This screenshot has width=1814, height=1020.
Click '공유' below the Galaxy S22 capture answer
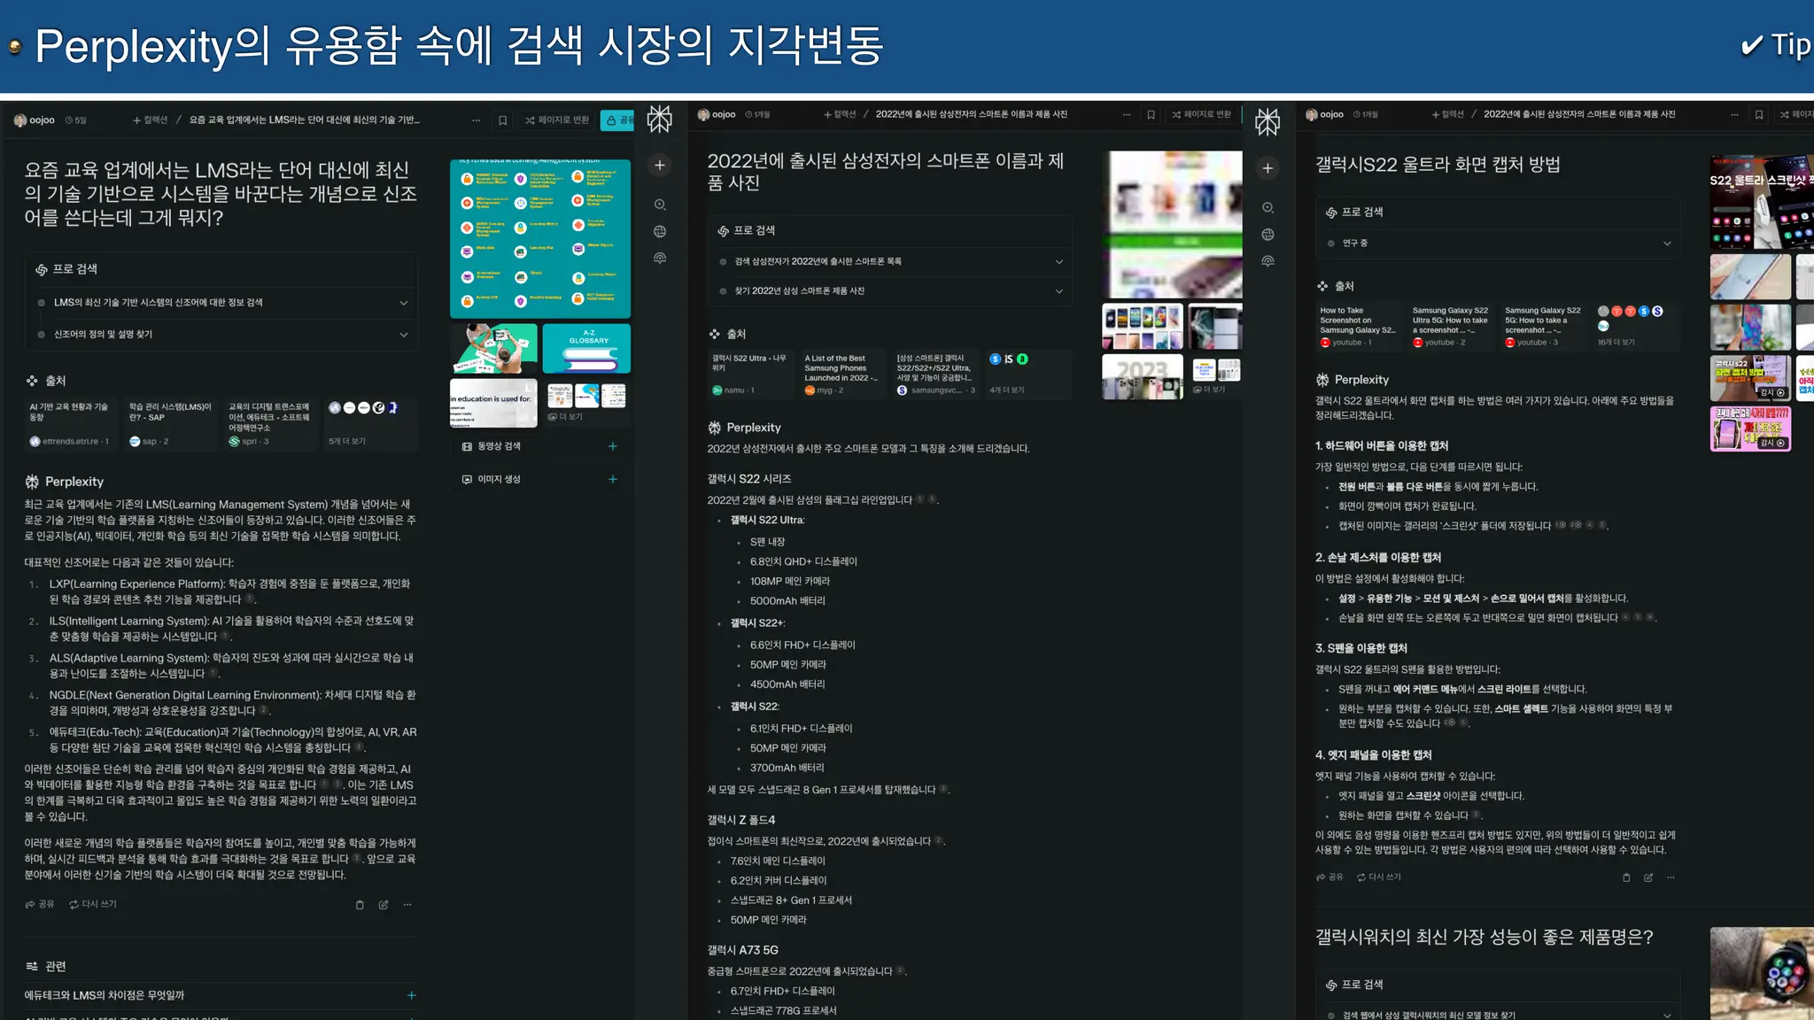coord(1329,877)
